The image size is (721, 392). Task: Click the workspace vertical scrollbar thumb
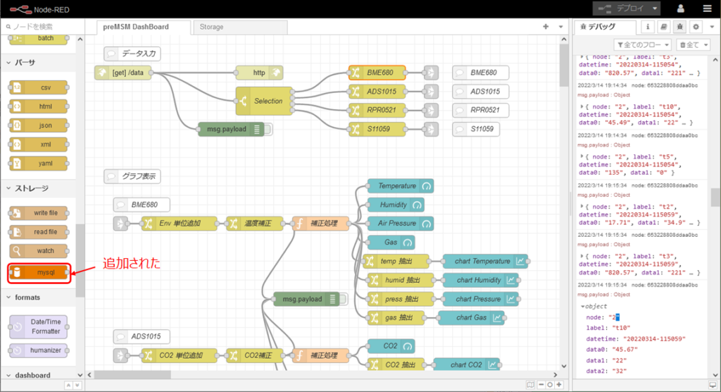click(564, 64)
